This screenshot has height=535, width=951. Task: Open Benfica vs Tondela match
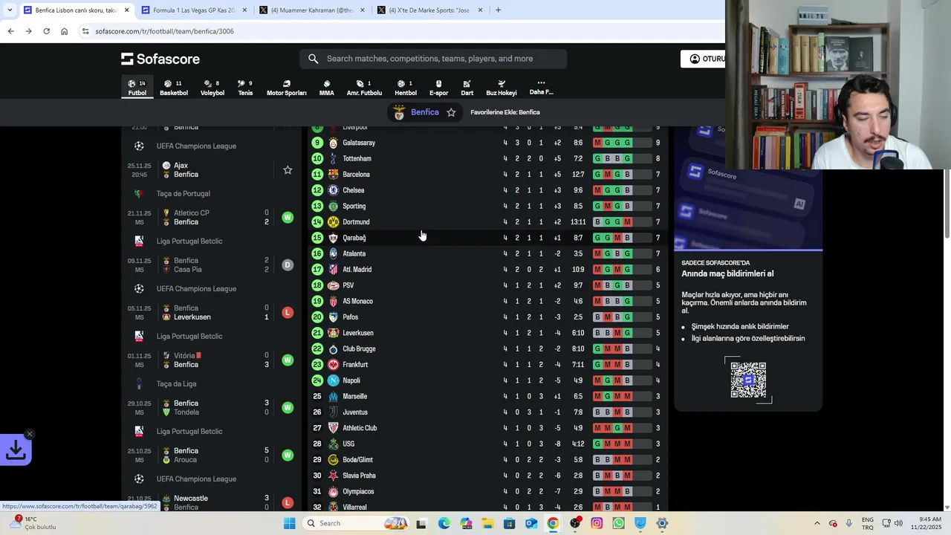point(211,408)
